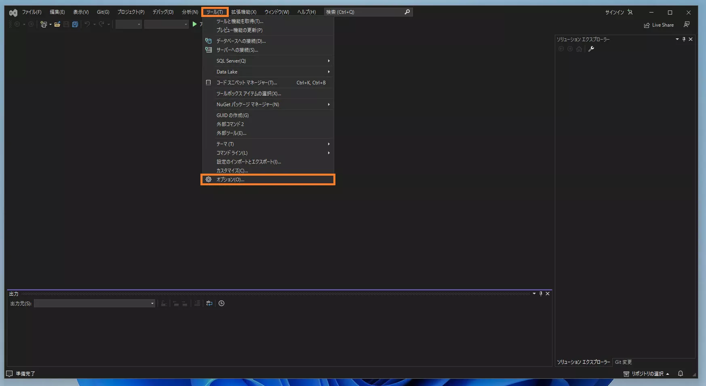The width and height of the screenshot is (706, 386).
Task: Open the Output source dropdown
Action: tap(95, 303)
